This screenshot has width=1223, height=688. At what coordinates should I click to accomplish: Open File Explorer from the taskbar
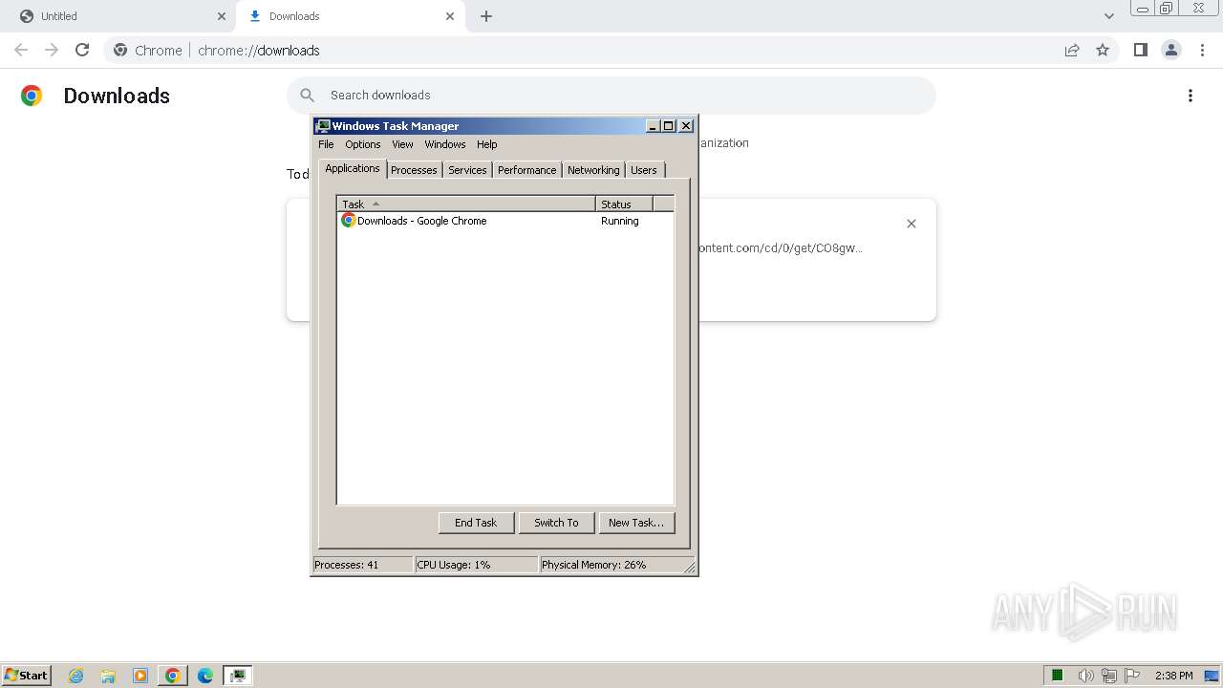tap(108, 676)
